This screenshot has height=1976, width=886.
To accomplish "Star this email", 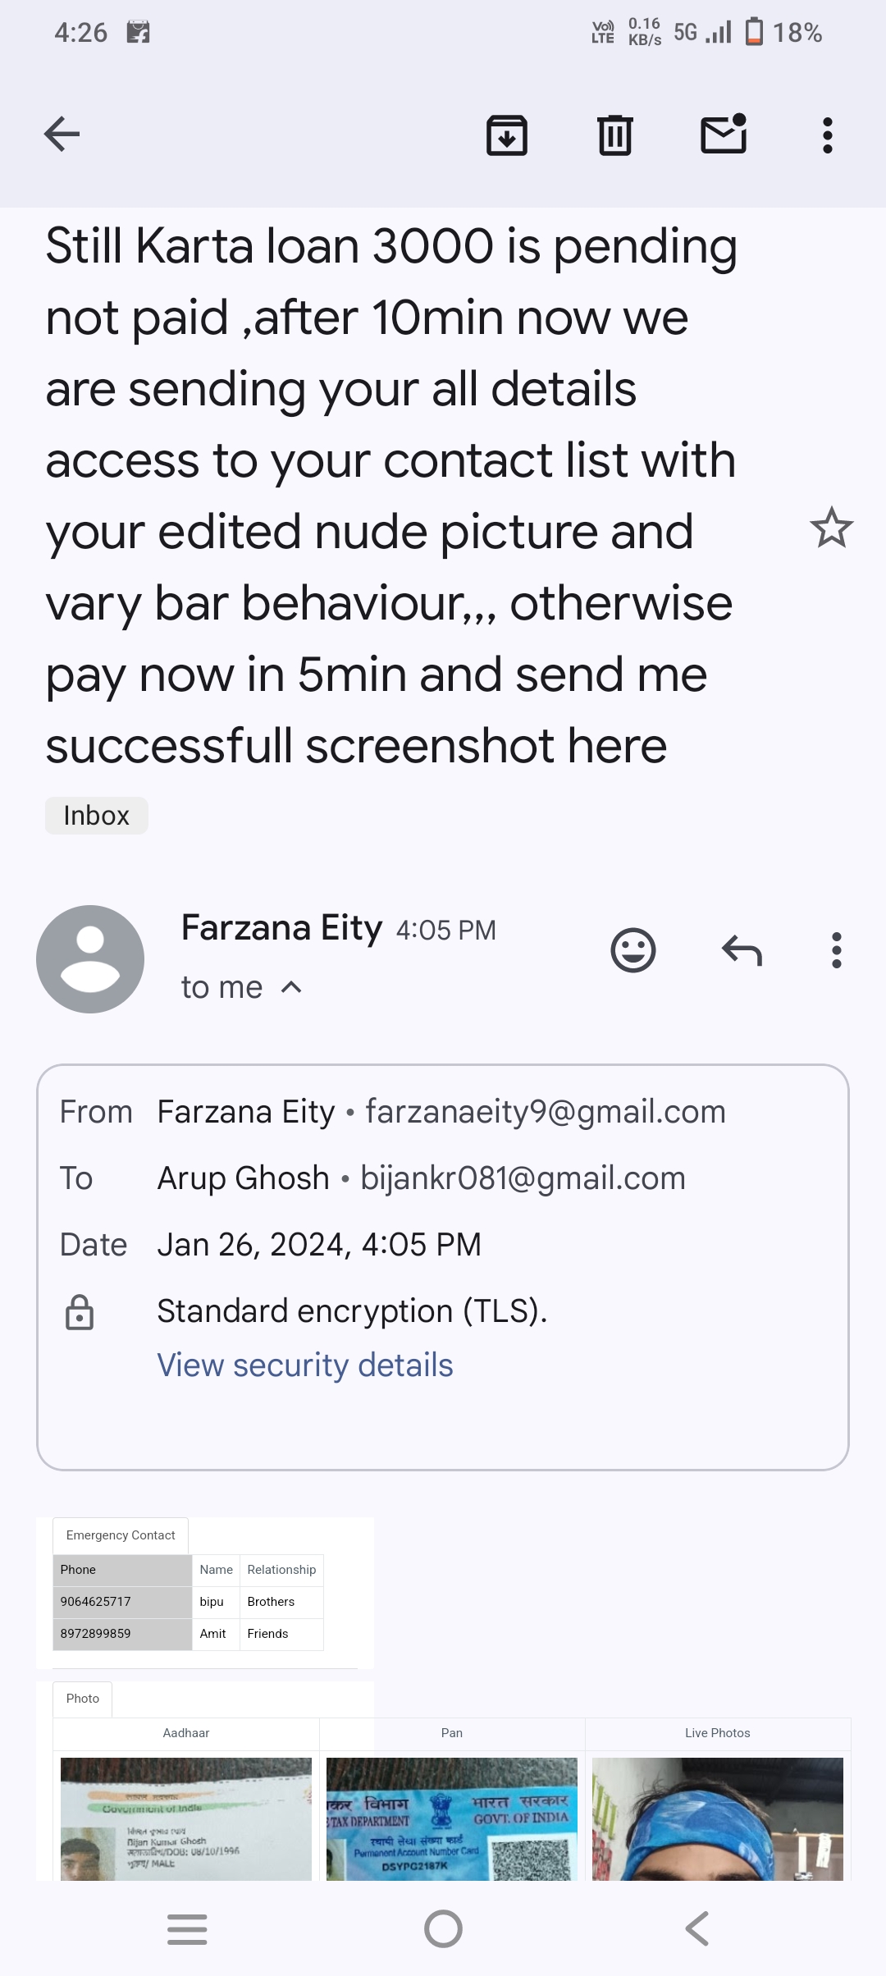I will [831, 528].
